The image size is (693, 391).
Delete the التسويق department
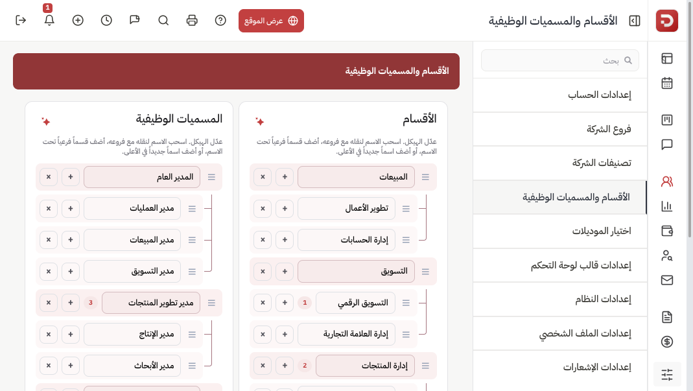[263, 271]
